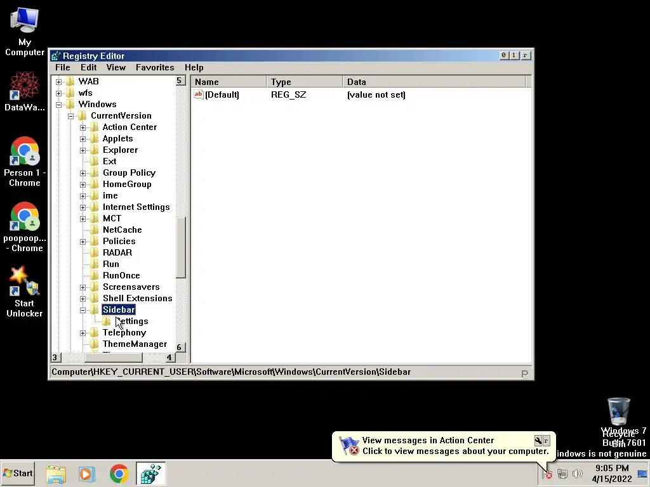Open Windows Media Player taskbar icon
Image resolution: width=650 pixels, height=487 pixels.
[x=87, y=474]
